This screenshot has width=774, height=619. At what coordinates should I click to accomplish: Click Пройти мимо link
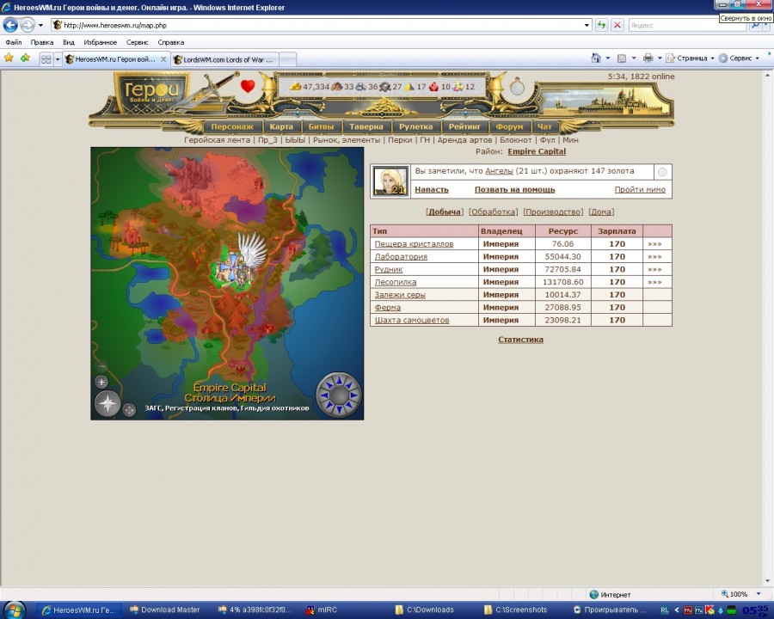tap(640, 189)
